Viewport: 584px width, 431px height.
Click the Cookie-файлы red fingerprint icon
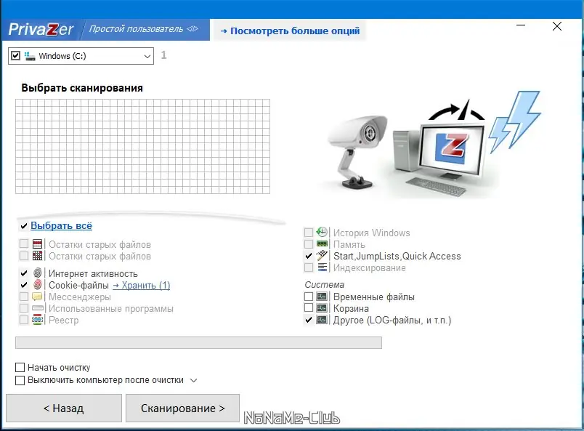coord(38,285)
